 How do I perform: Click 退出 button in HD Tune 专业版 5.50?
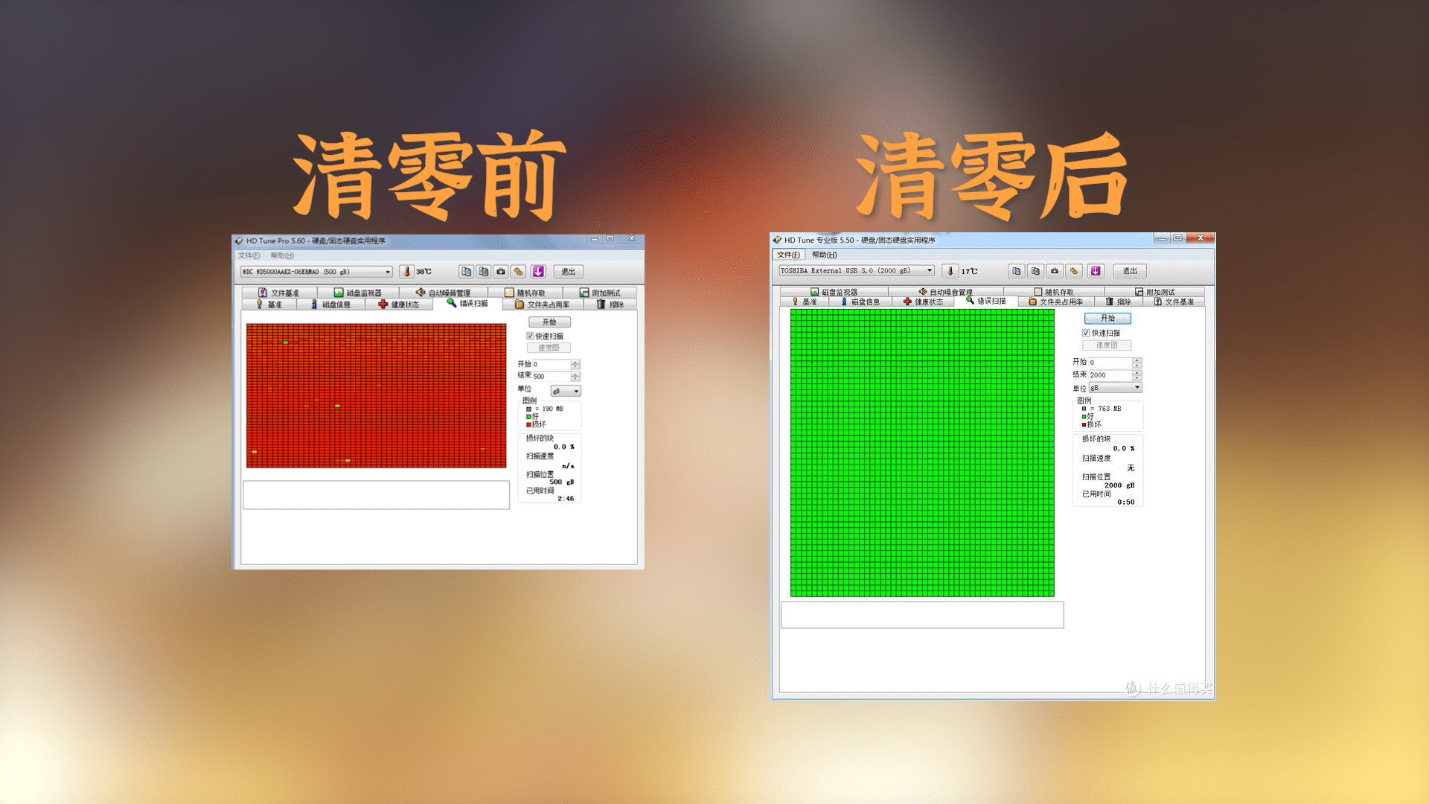(1130, 271)
